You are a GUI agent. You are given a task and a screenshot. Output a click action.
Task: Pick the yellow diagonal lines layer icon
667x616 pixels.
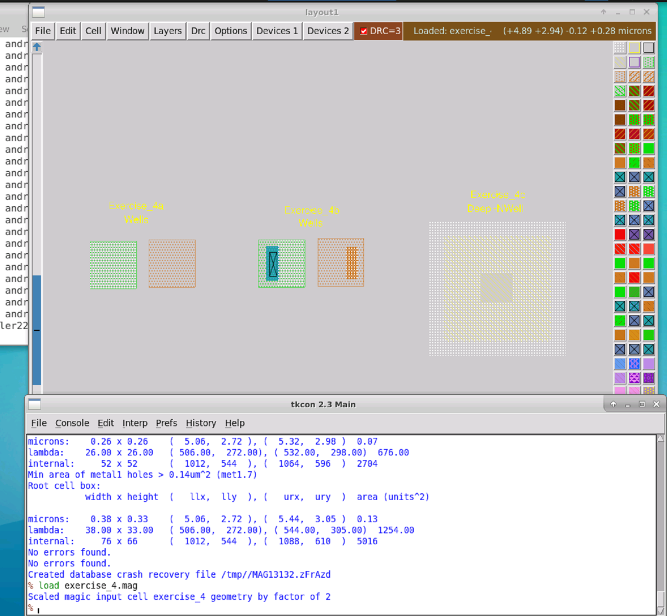click(620, 62)
